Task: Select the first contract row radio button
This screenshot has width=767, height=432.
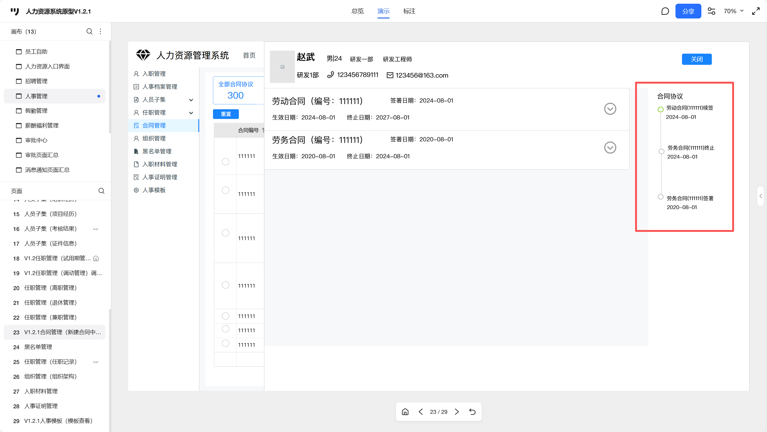Action: point(226,162)
